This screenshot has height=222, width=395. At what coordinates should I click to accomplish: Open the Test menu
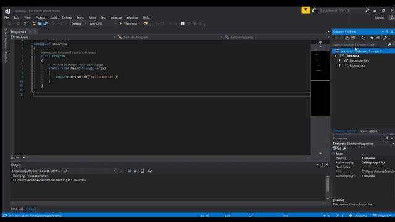tap(103, 17)
